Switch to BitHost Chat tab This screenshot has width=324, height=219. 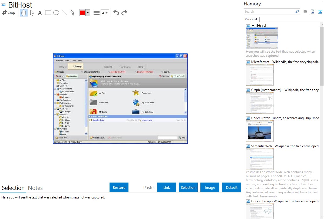point(141,67)
